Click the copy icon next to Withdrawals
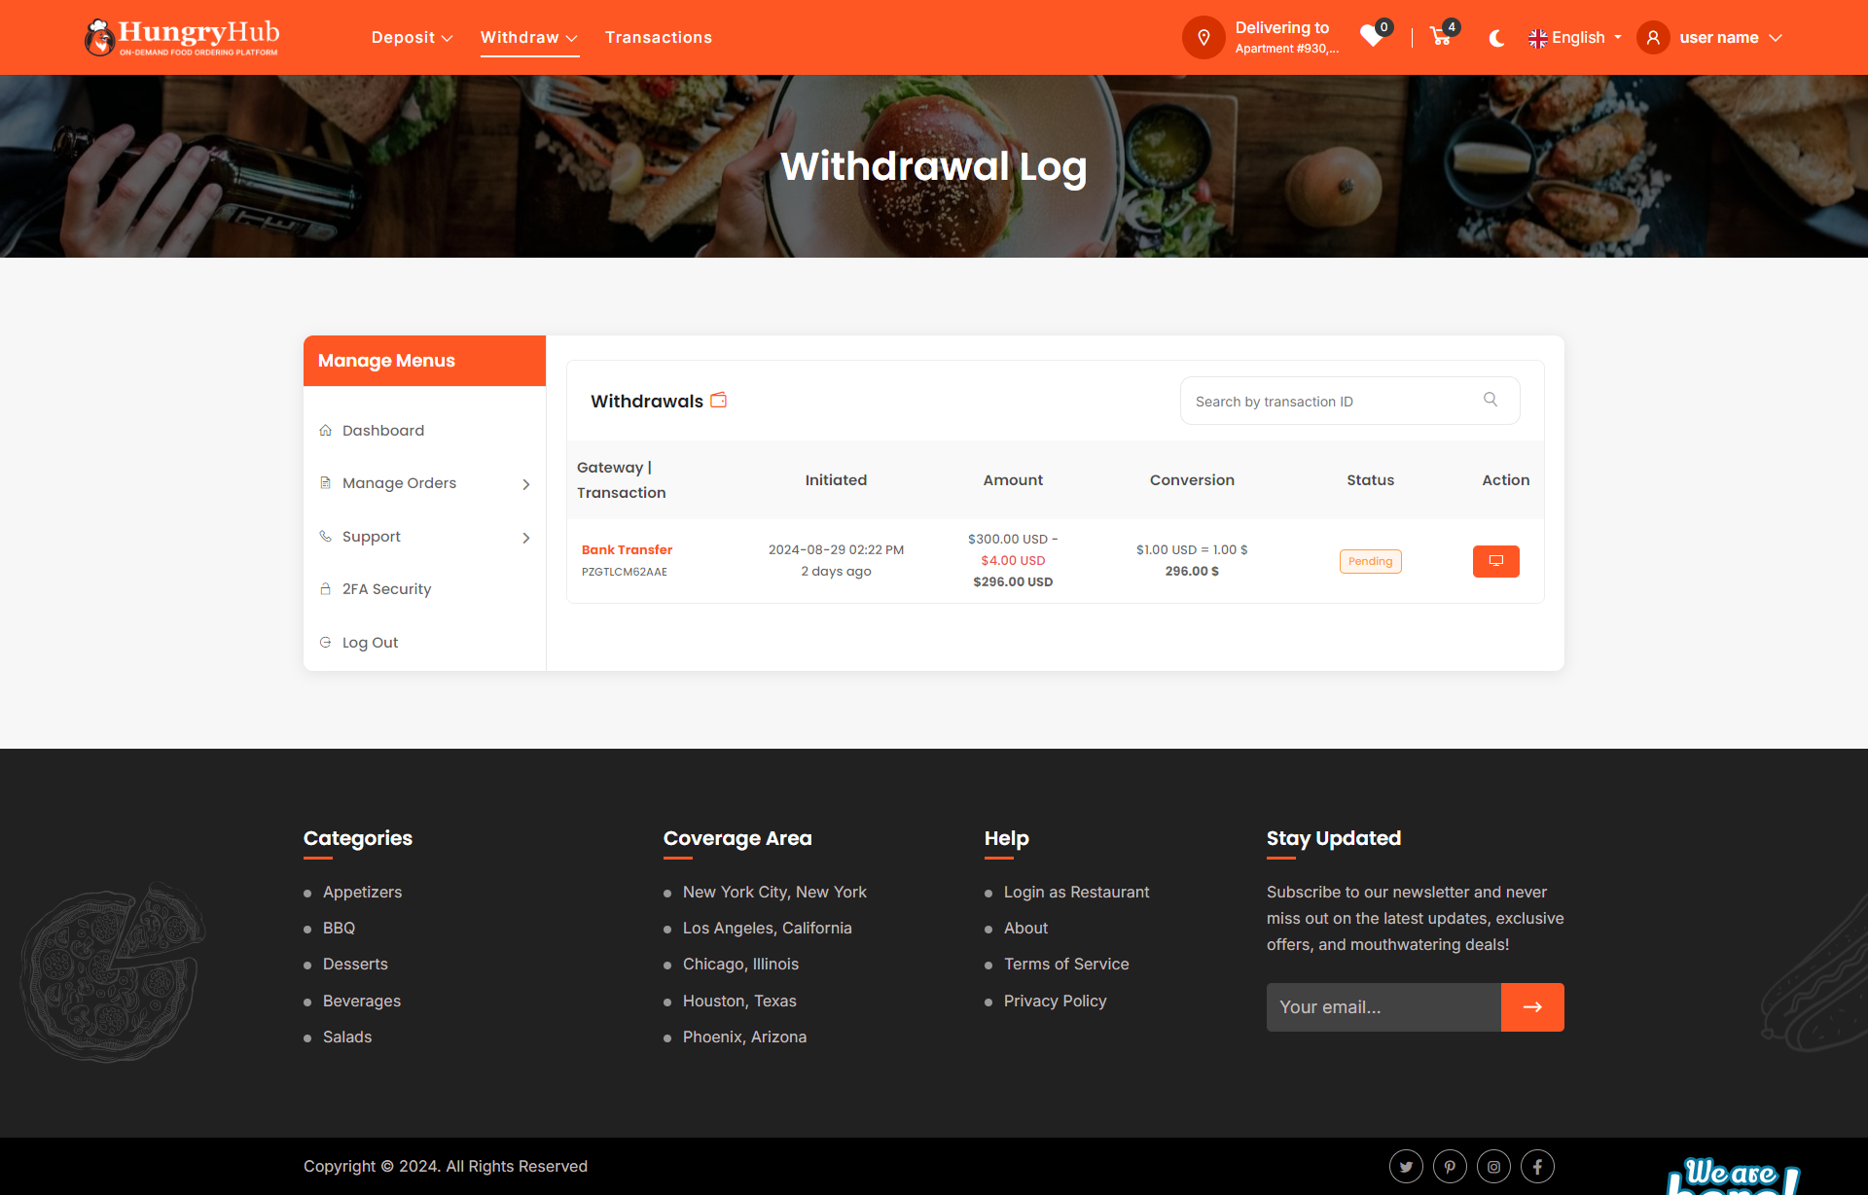The image size is (1868, 1195). click(719, 400)
